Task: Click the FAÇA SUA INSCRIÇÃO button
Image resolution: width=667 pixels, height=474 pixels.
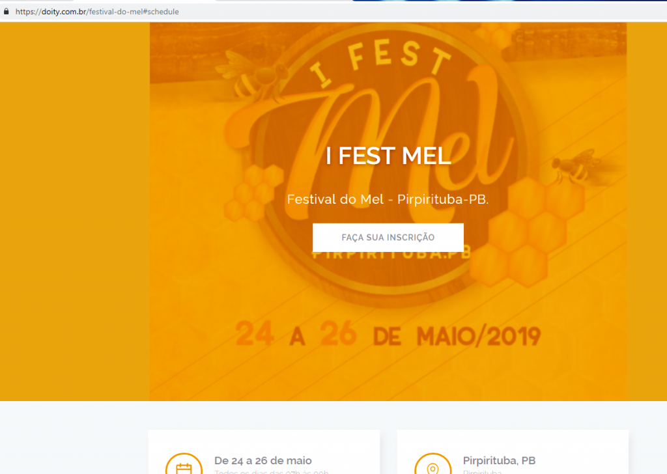Action: click(x=388, y=237)
